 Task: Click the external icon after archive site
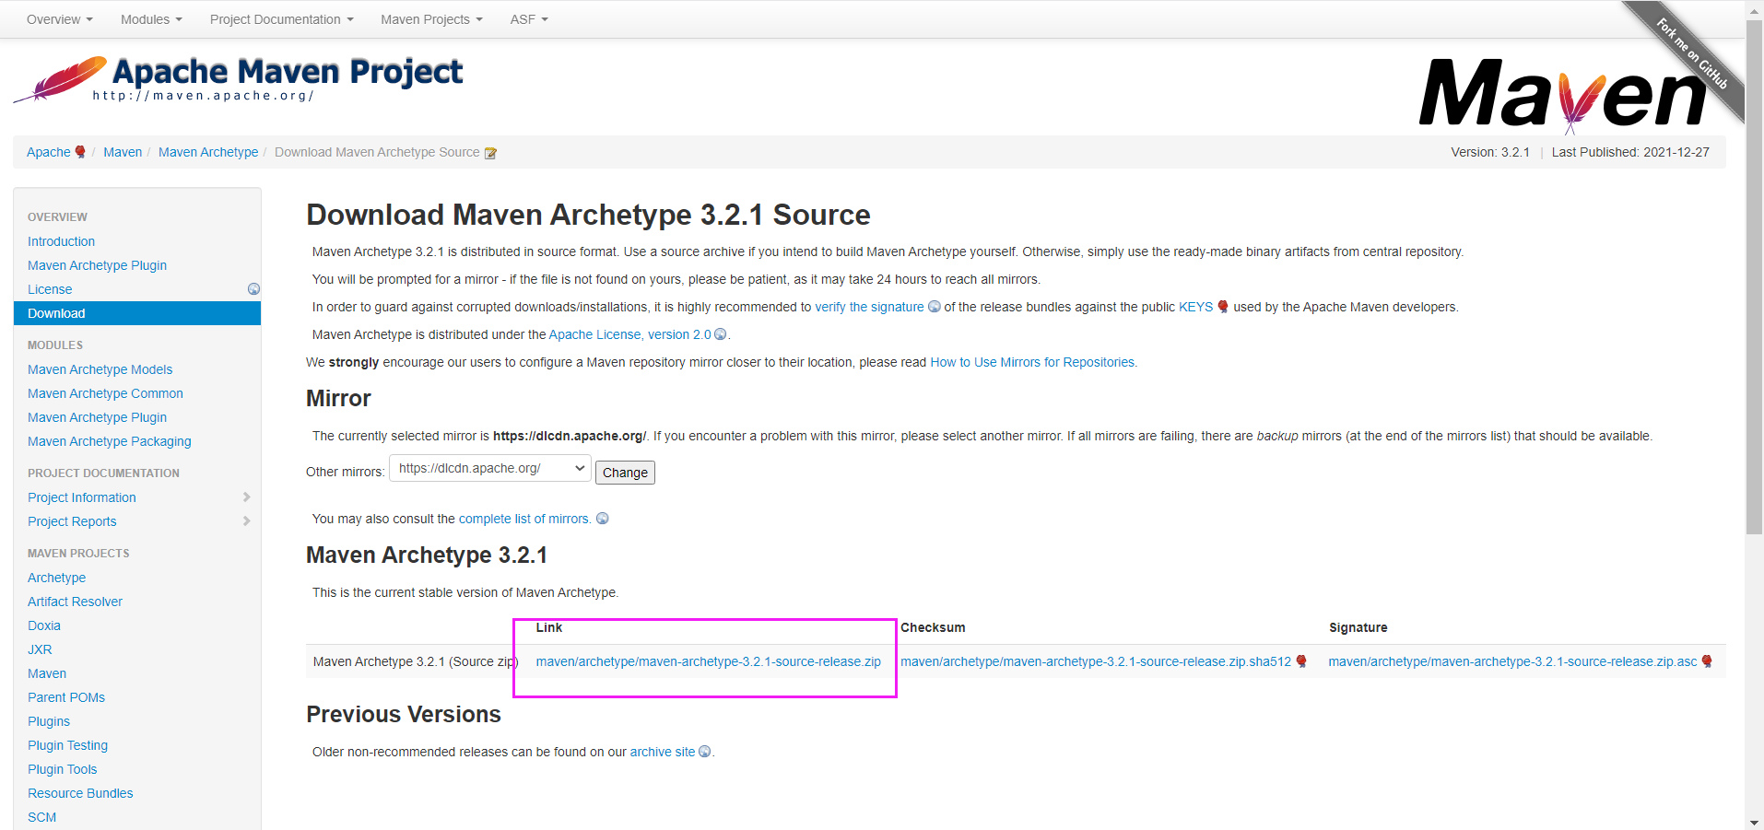[x=705, y=752]
